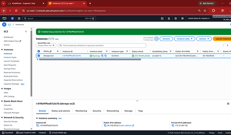Open the Console Mobile App link
231x135 pixels.
58,133
